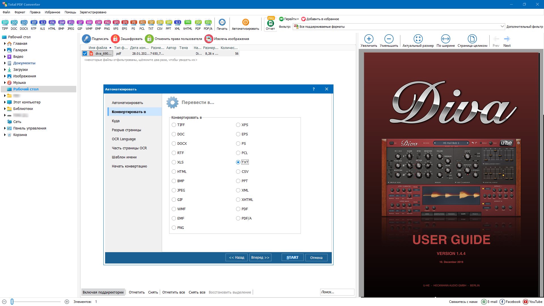Screen dimensions: 544x306
Task: Select the DOCX radio button
Action: (x=174, y=144)
